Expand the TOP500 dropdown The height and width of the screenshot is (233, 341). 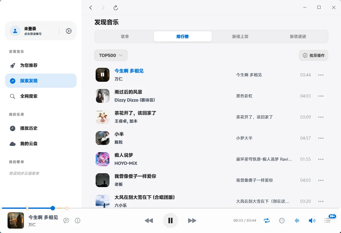pyautogui.click(x=111, y=55)
